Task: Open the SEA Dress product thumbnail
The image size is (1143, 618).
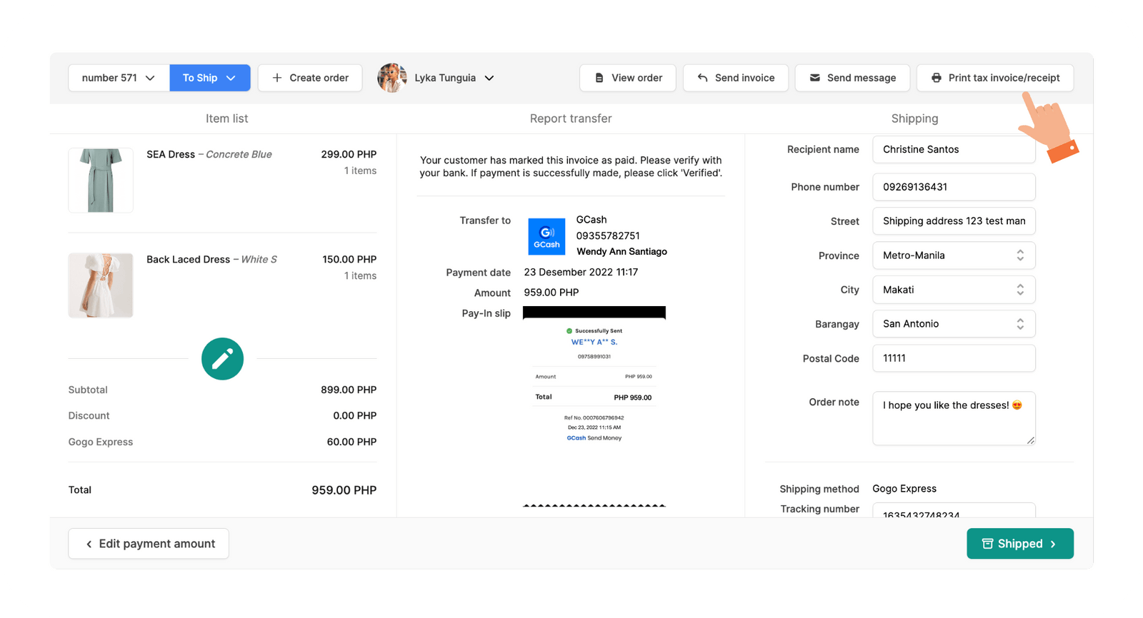Action: (101, 180)
